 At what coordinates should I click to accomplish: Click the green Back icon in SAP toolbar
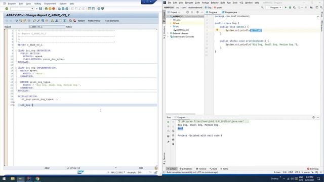[46, 9]
